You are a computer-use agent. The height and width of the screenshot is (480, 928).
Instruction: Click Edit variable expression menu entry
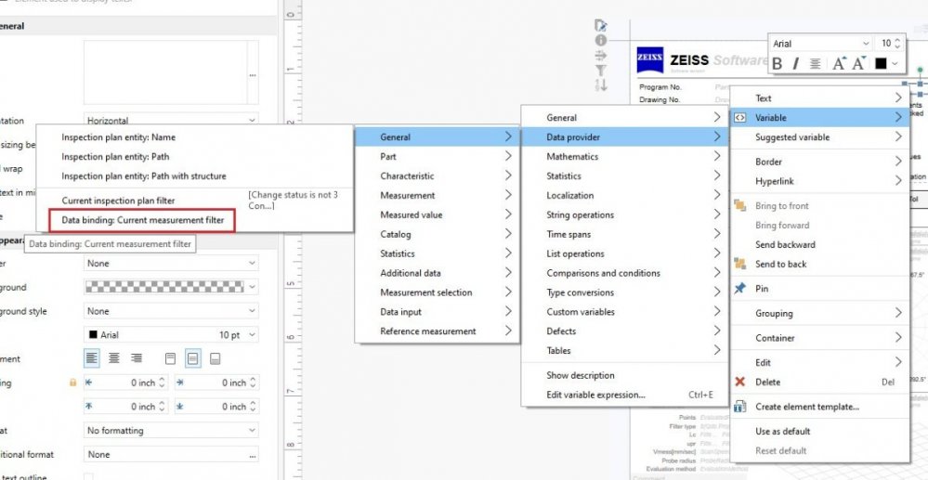pos(595,395)
